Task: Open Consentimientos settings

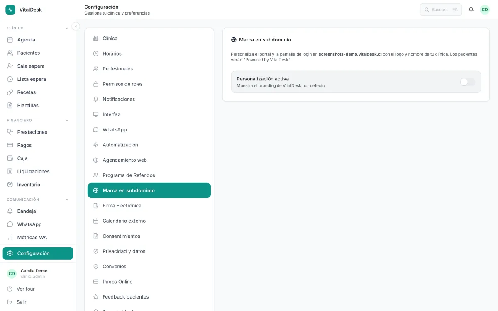Action: tap(149, 236)
